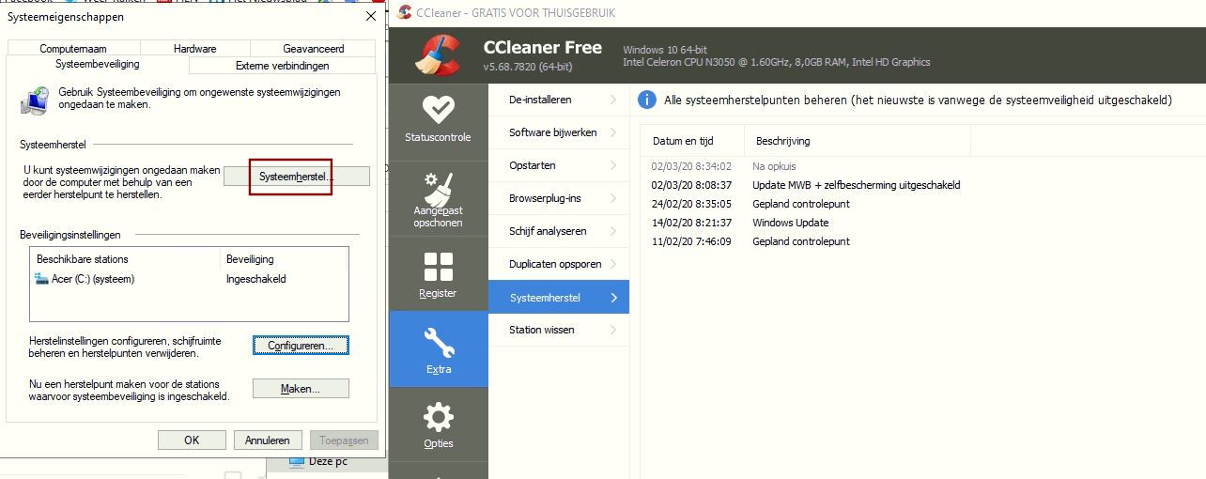Viewport: 1206px width, 479px height.
Task: Select the Aangepast opschonen broom icon
Action: tap(438, 188)
